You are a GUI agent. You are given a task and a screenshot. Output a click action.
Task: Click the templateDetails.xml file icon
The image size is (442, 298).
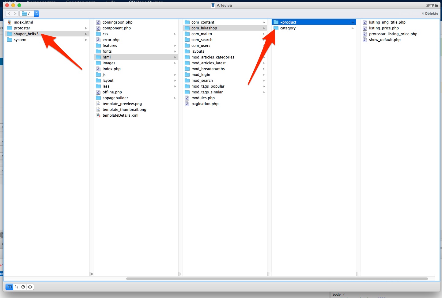(x=98, y=115)
